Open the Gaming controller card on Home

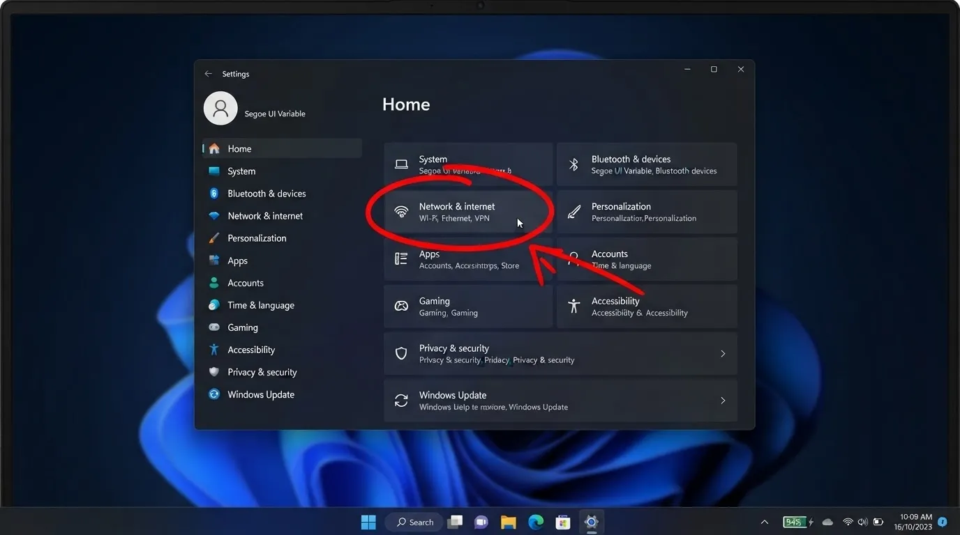(x=468, y=307)
